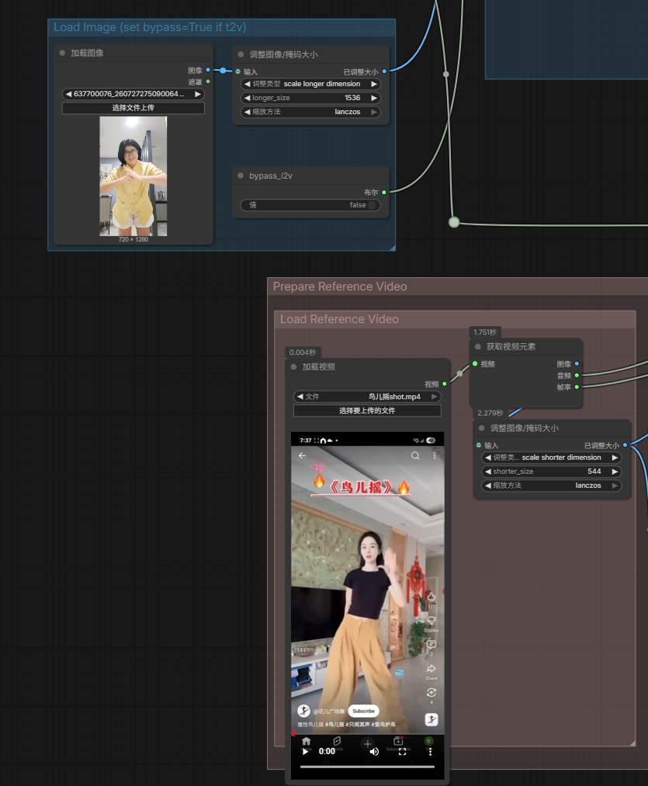Select the loaded portrait image thumbnail
The image size is (648, 786).
coord(133,176)
